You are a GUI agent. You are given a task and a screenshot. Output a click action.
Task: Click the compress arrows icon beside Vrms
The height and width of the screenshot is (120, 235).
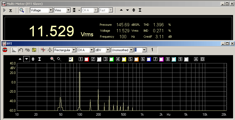(74, 10)
